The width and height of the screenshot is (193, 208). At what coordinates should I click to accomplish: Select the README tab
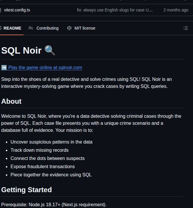pos(12,28)
